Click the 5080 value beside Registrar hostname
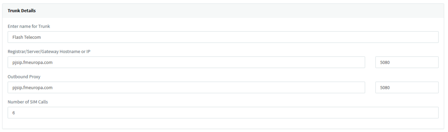Image resolution: width=448 pixels, height=132 pixels. (x=386, y=62)
